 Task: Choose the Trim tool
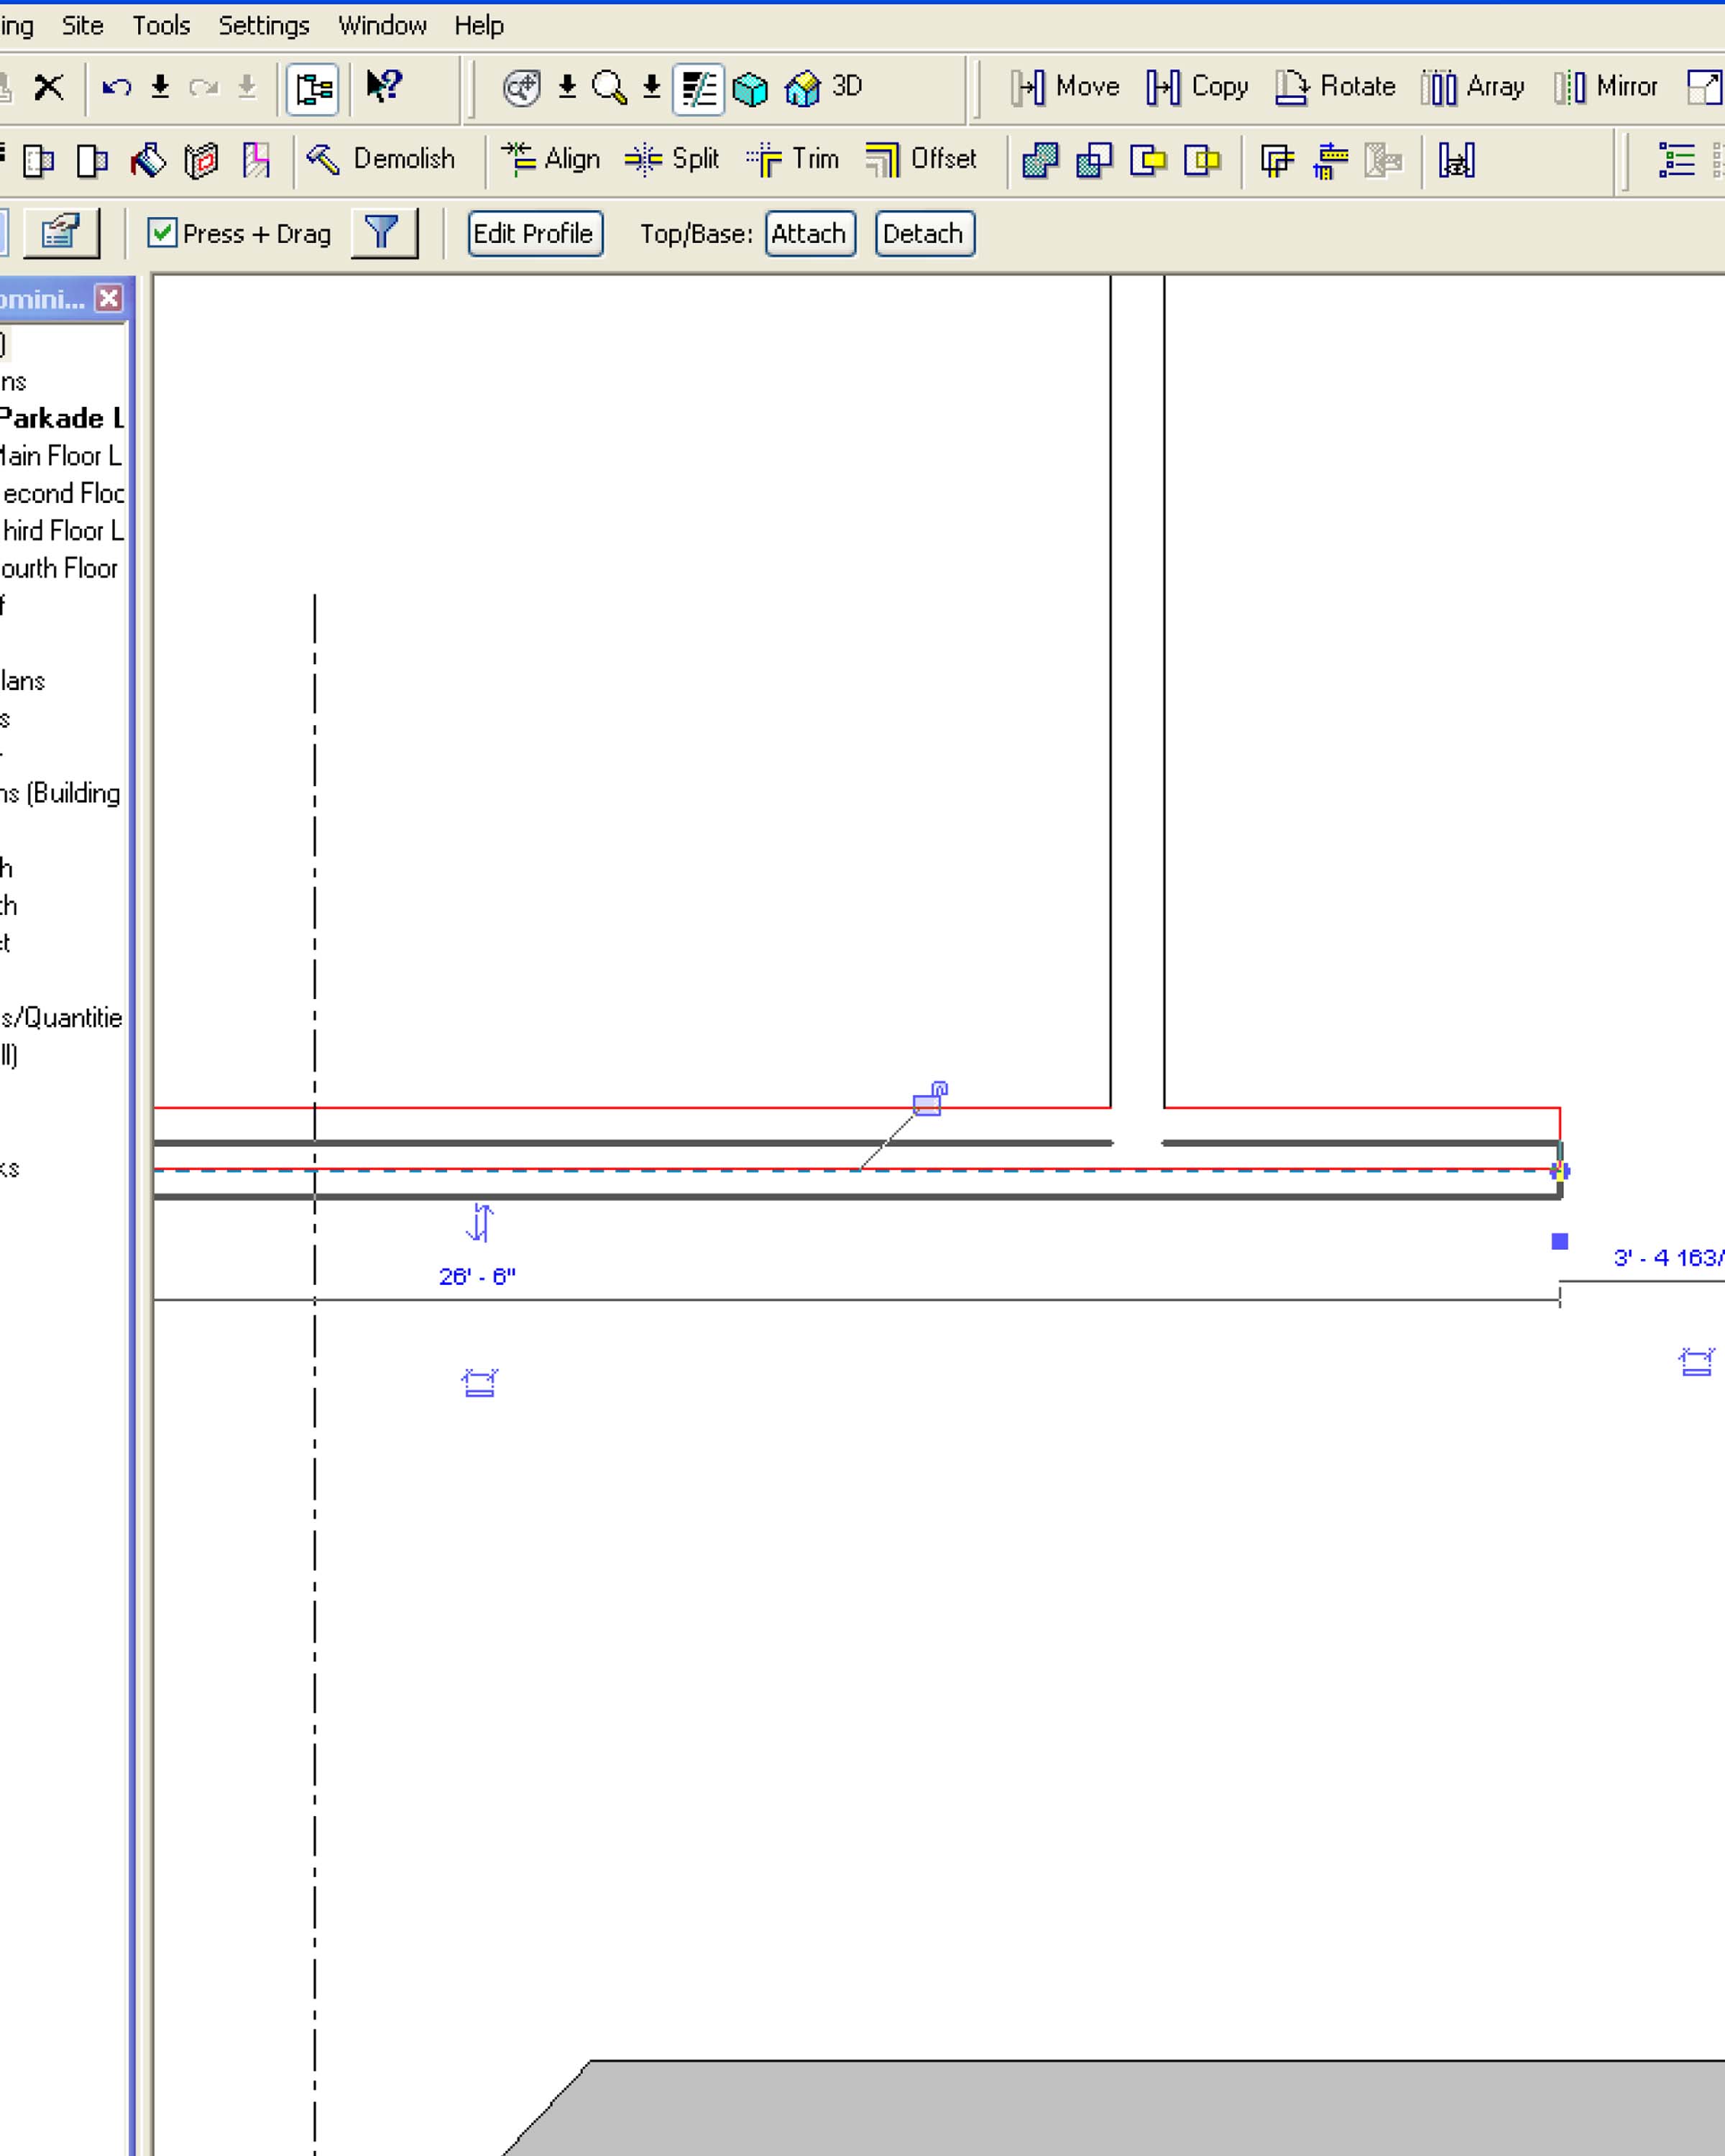pos(793,159)
